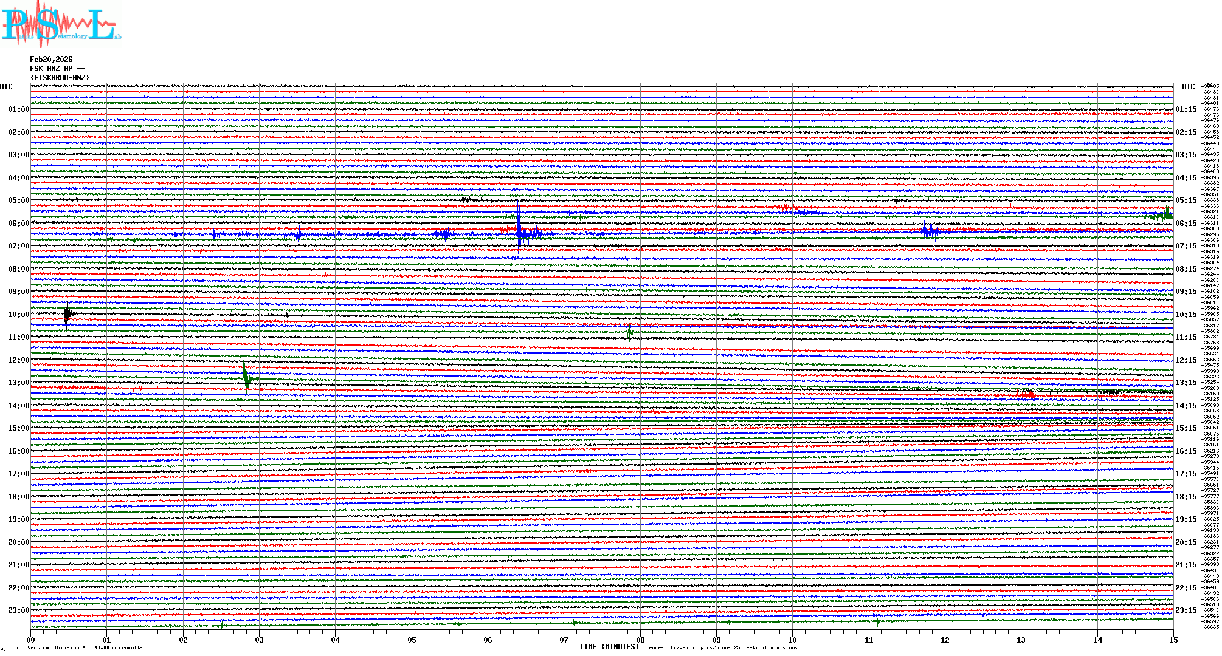Click the 10:00 hour label on left
Screen dimensions: 1222x656
coord(18,315)
